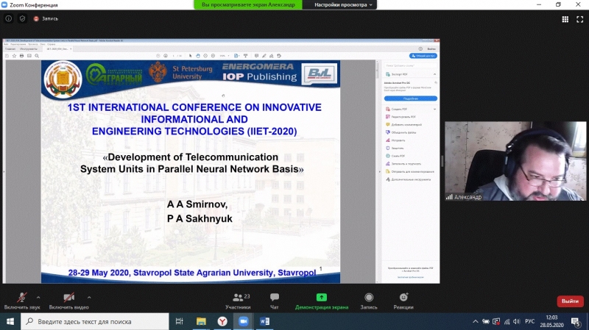Open Microsoft Word from the taskbar
Viewport: 589px width, 330px height.
(264, 321)
